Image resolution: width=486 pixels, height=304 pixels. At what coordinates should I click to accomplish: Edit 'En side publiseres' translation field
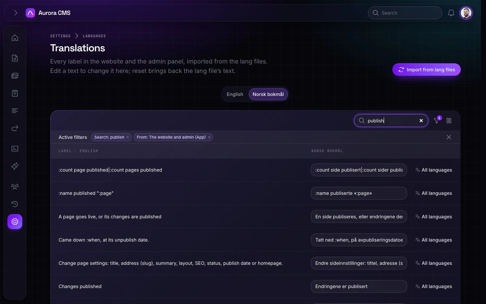coord(359,217)
